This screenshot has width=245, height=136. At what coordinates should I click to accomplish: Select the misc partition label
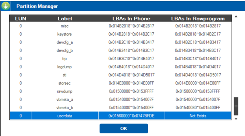coord(65,26)
